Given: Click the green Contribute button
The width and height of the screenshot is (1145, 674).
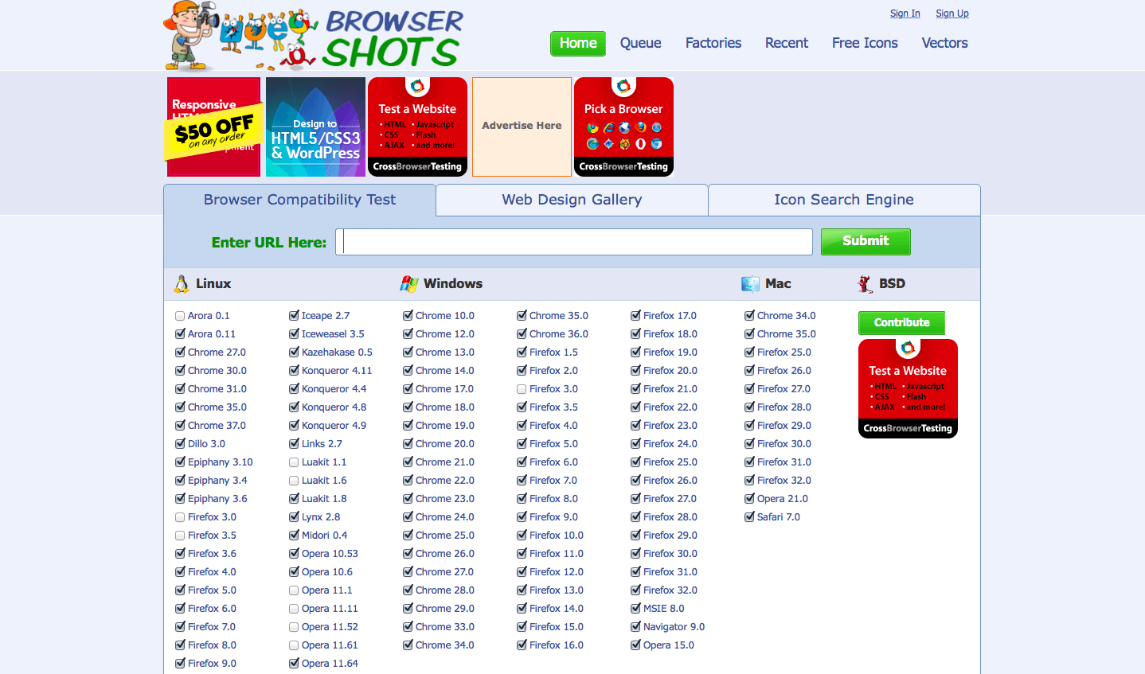Looking at the screenshot, I should (901, 322).
